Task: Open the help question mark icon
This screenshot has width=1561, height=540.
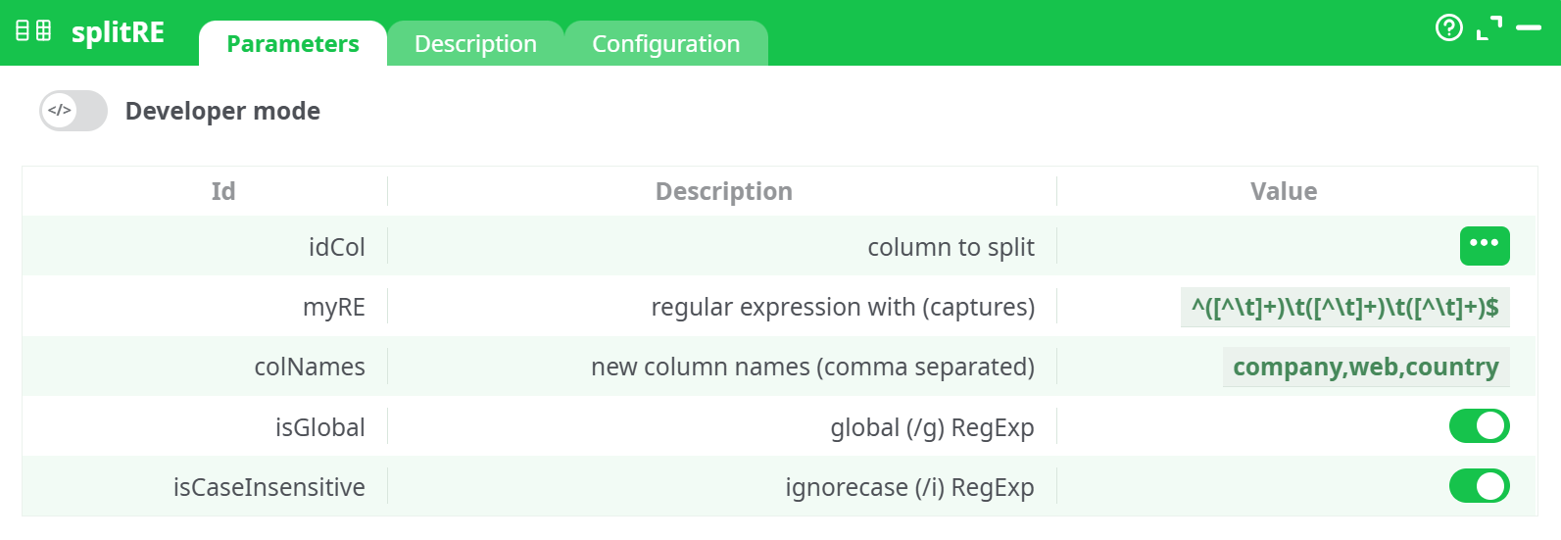Action: (1448, 27)
